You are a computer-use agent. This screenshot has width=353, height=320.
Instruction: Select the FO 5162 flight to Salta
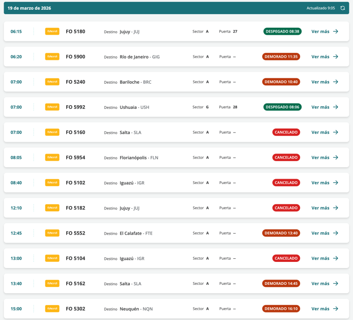[x=75, y=283]
